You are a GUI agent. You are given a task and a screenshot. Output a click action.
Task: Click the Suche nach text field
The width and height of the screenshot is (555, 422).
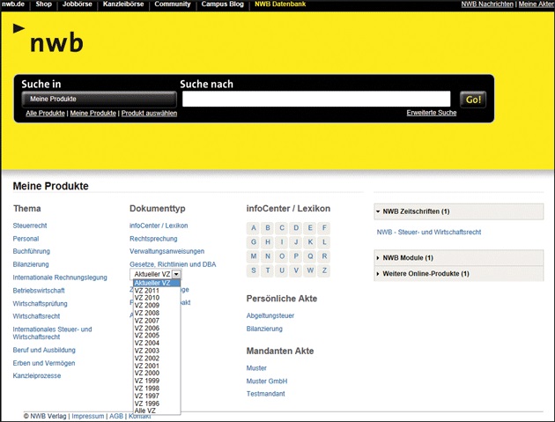click(x=315, y=100)
